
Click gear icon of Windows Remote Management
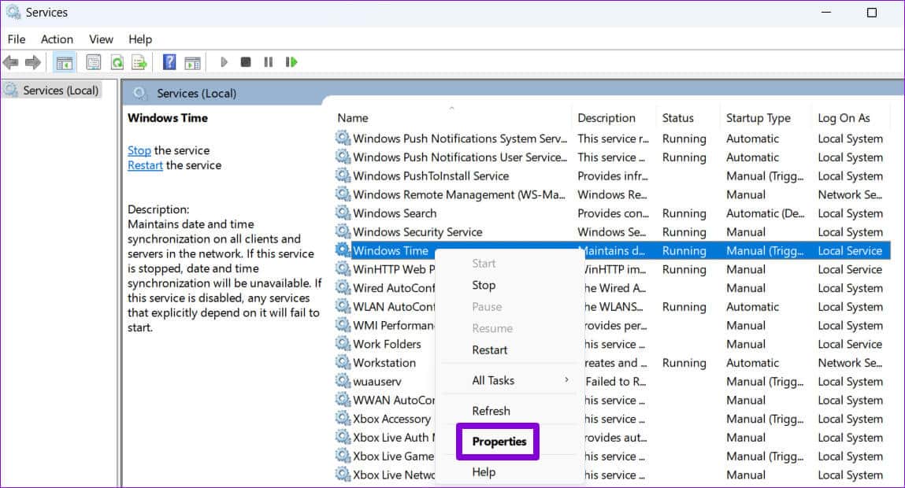click(x=343, y=194)
